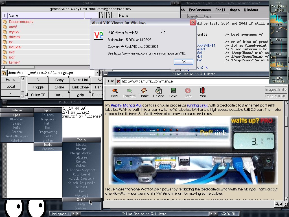Click the gentoo directory path field
289x217 pixels.
coord(51,73)
